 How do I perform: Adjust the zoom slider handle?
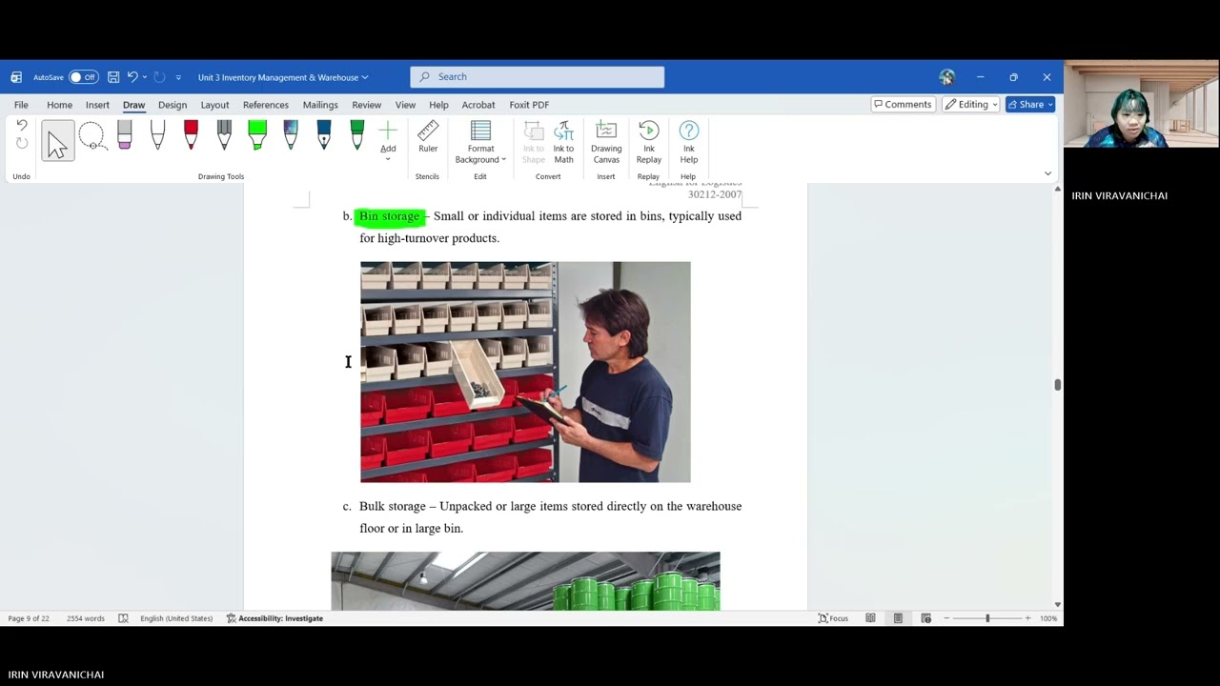pyautogui.click(x=987, y=618)
